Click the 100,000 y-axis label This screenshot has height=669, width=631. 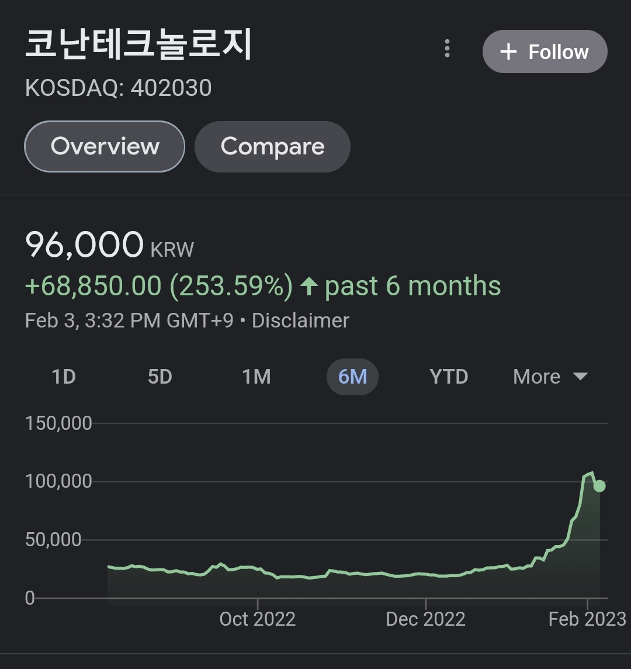(x=59, y=481)
